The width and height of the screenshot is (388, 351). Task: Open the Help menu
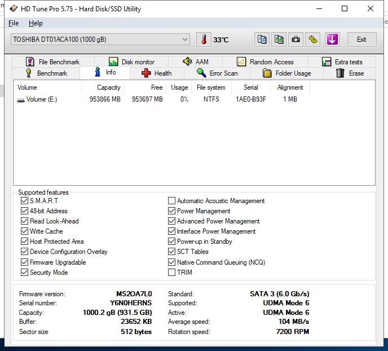point(36,23)
